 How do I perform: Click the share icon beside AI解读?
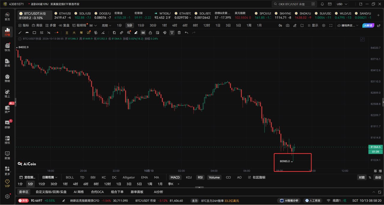coord(379,25)
